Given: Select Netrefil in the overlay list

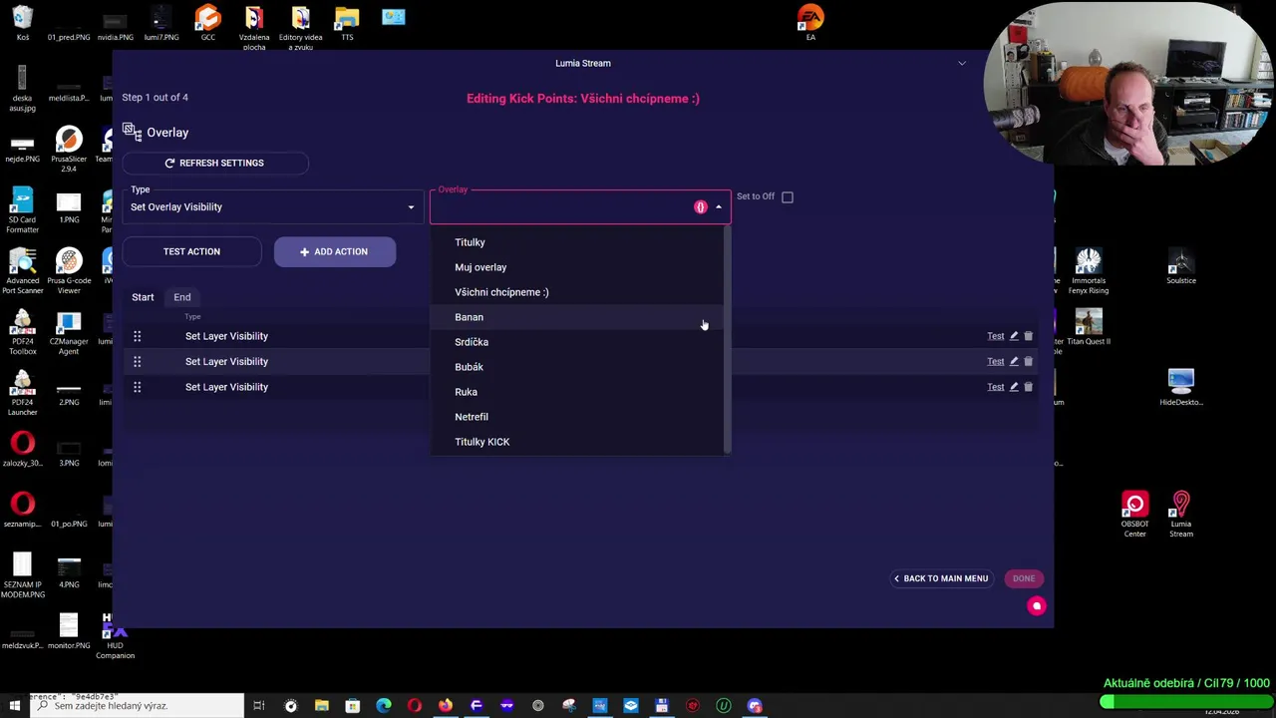Looking at the screenshot, I should (x=579, y=417).
